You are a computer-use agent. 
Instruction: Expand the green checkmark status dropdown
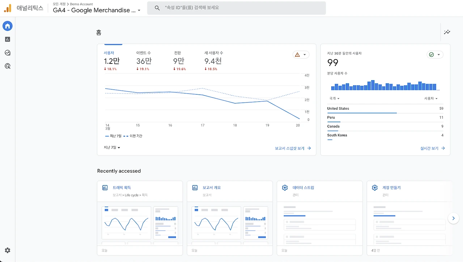pyautogui.click(x=435, y=55)
